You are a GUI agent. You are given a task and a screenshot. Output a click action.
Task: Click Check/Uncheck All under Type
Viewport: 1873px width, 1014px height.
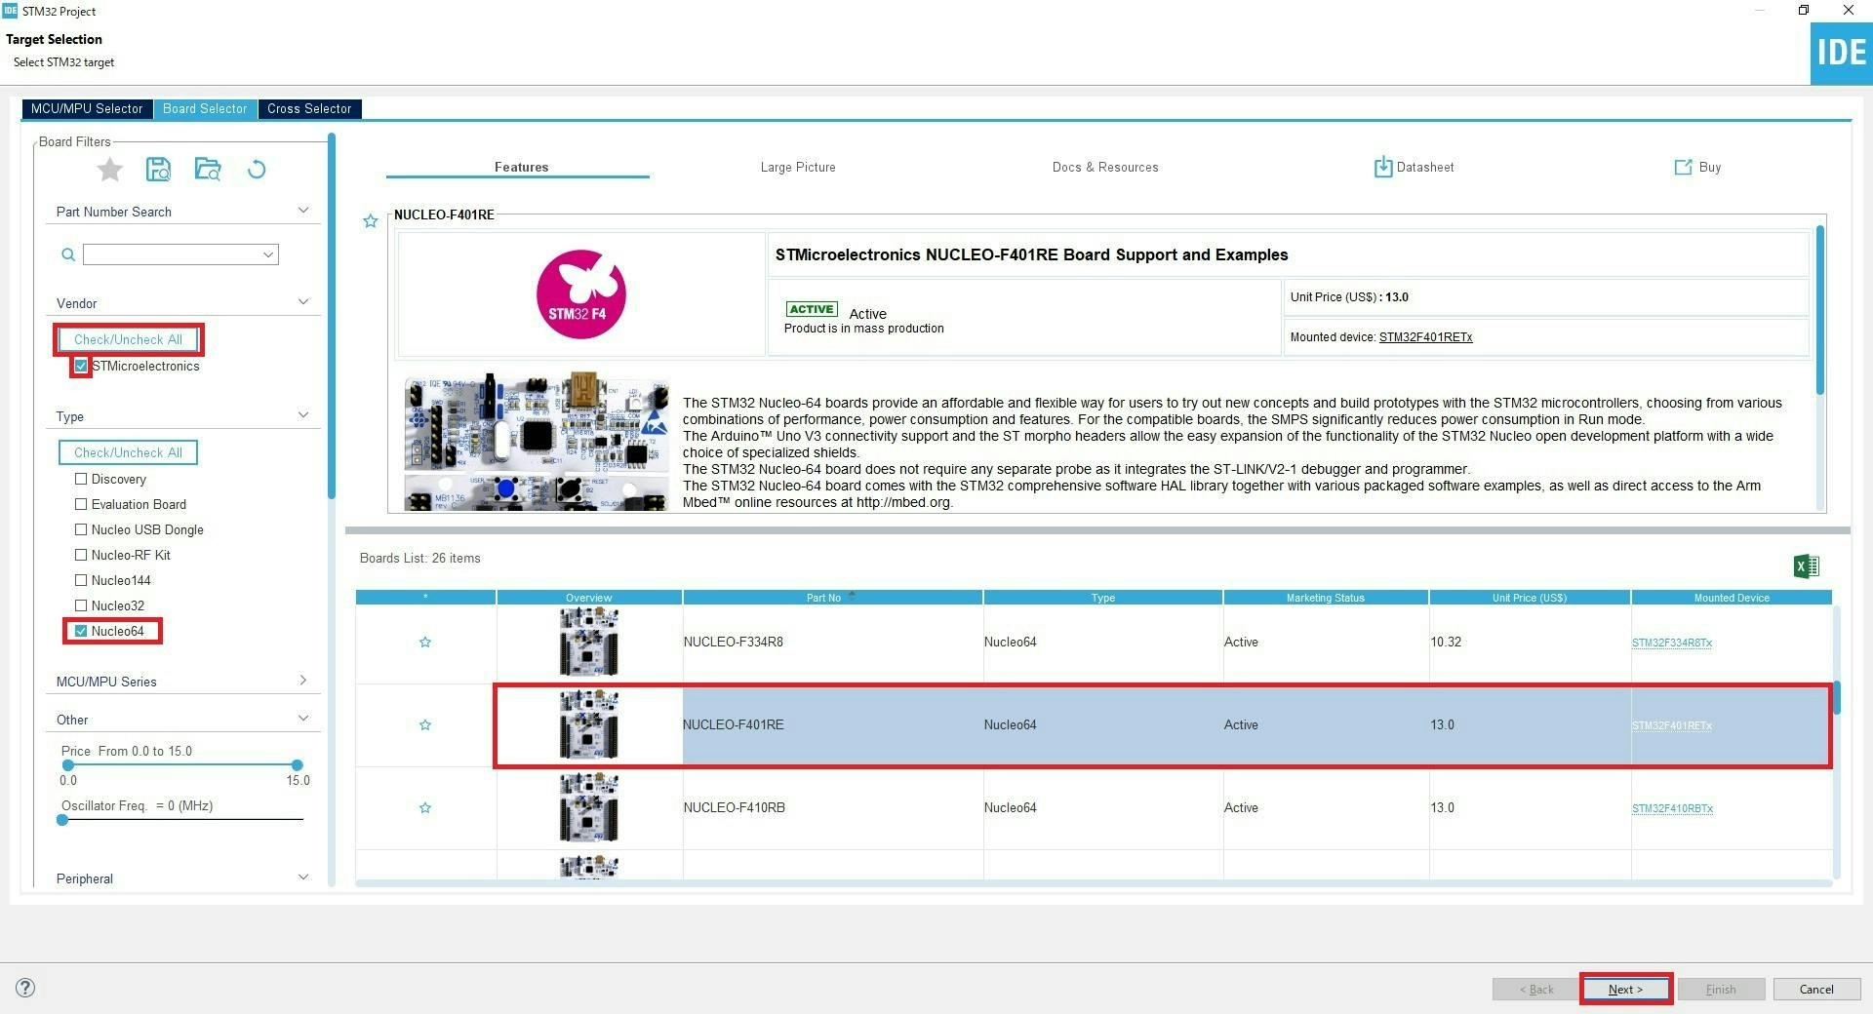[x=128, y=452]
